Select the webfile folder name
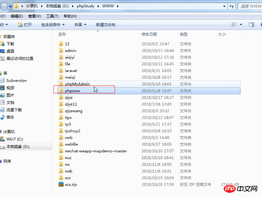 (x=71, y=144)
